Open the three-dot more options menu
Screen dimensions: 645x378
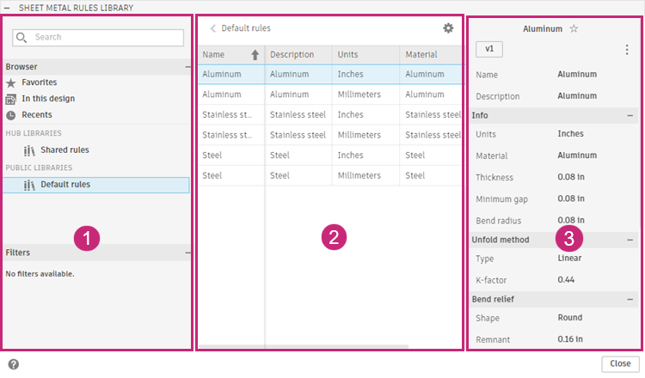(x=627, y=50)
